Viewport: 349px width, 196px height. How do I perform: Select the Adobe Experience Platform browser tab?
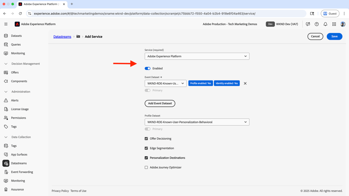pos(42,4)
